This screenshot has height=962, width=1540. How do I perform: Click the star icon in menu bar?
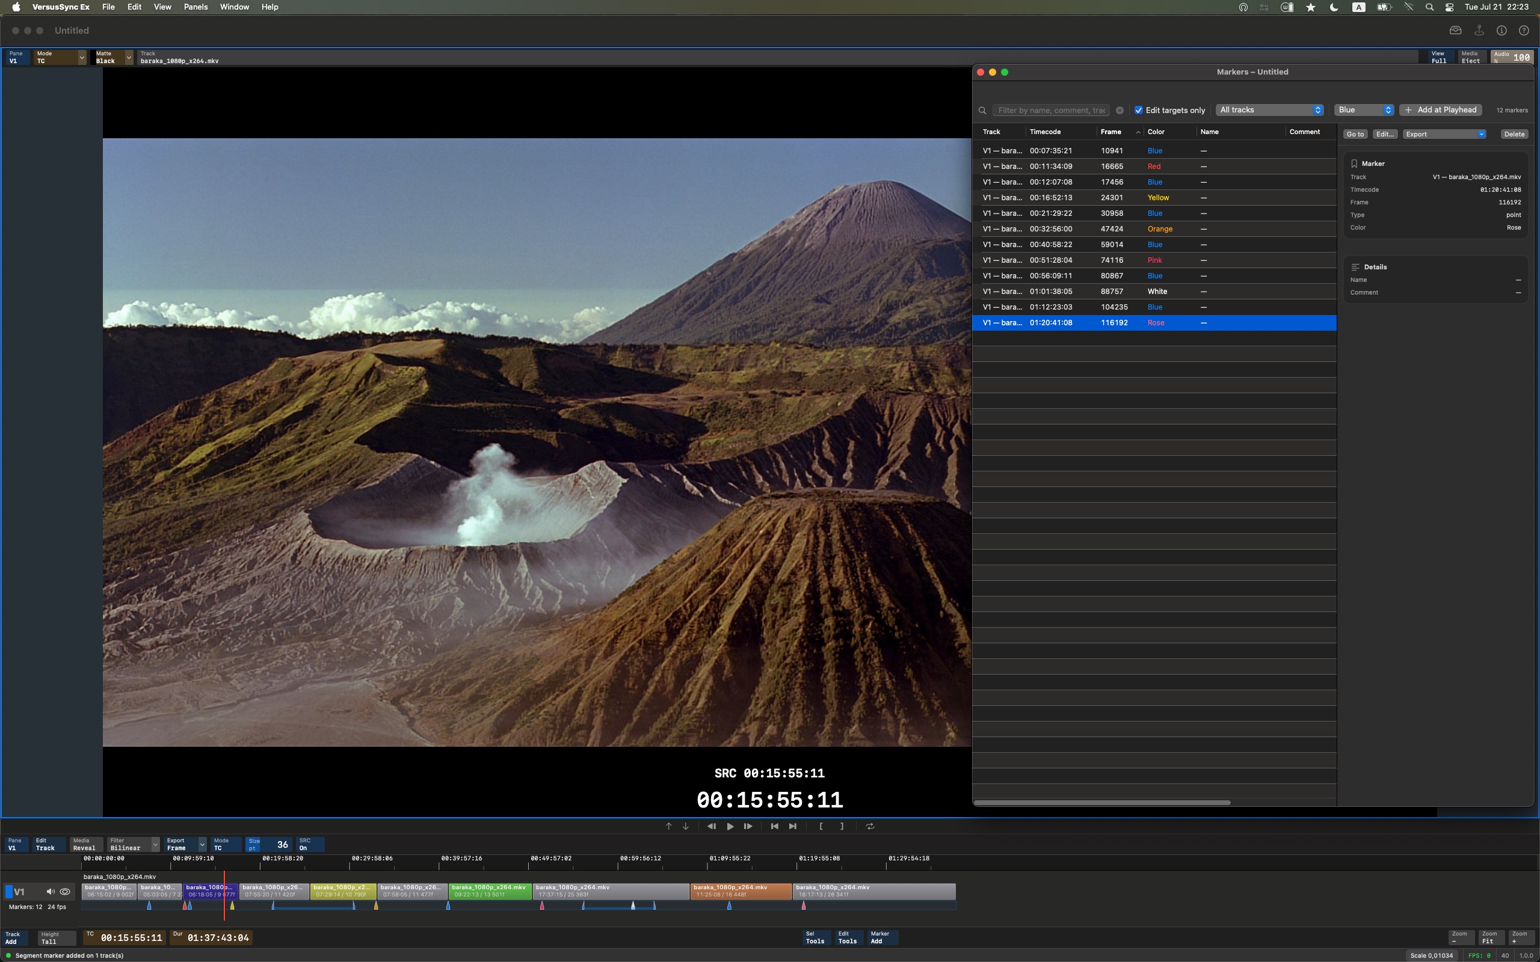click(x=1311, y=7)
